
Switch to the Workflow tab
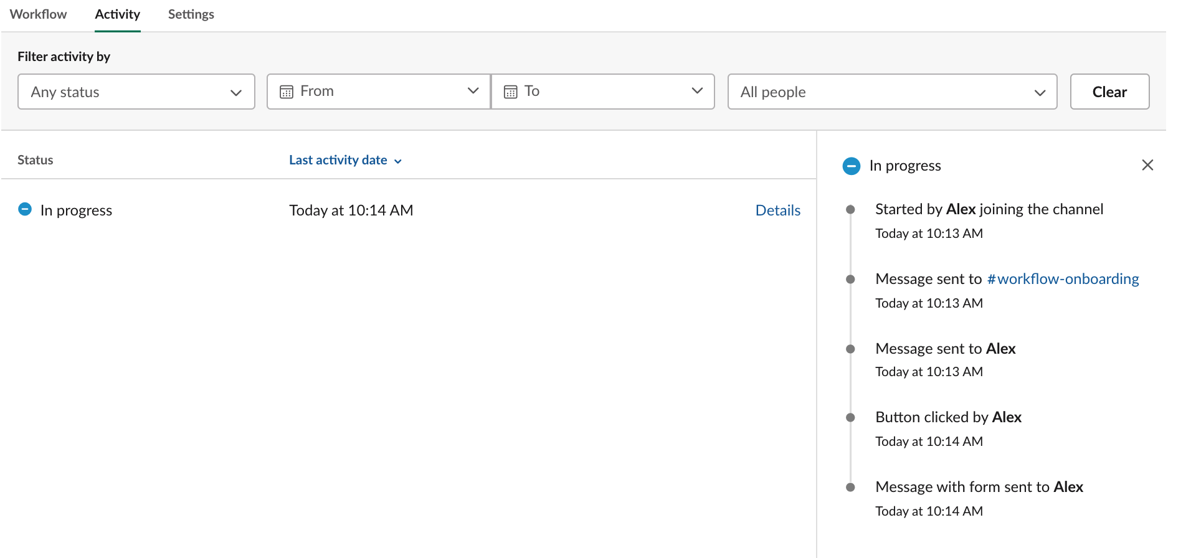click(38, 14)
